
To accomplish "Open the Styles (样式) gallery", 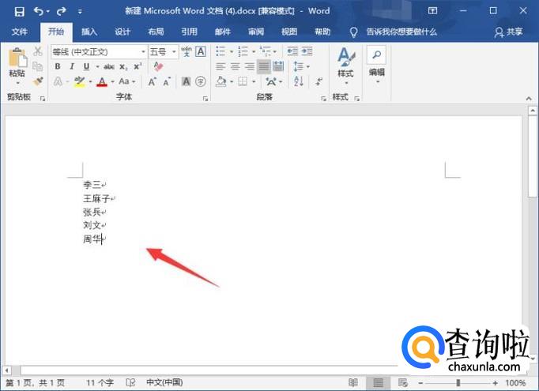I will (345, 62).
